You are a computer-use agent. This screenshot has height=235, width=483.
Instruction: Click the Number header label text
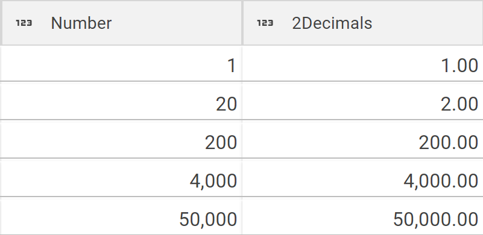tap(81, 23)
